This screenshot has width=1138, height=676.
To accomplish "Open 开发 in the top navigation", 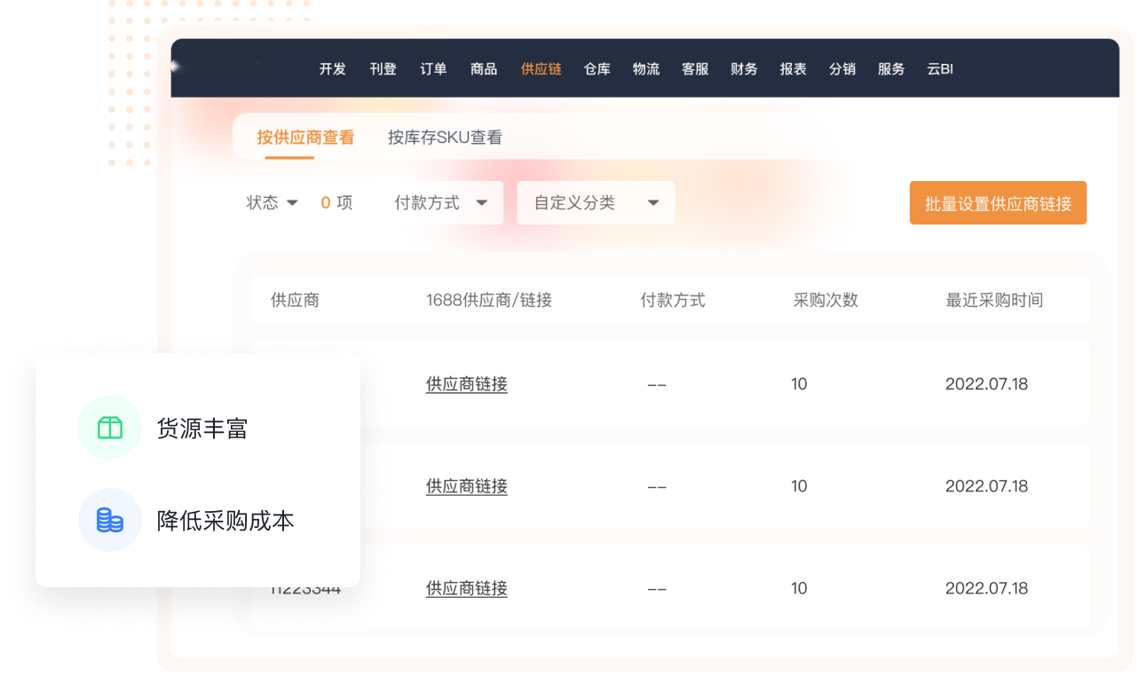I will [x=333, y=69].
